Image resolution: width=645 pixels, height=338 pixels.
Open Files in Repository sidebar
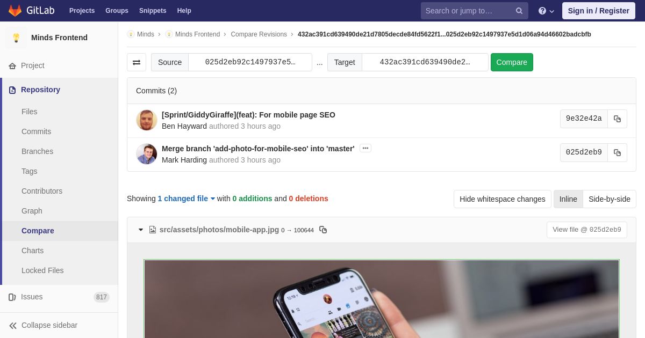coord(30,112)
